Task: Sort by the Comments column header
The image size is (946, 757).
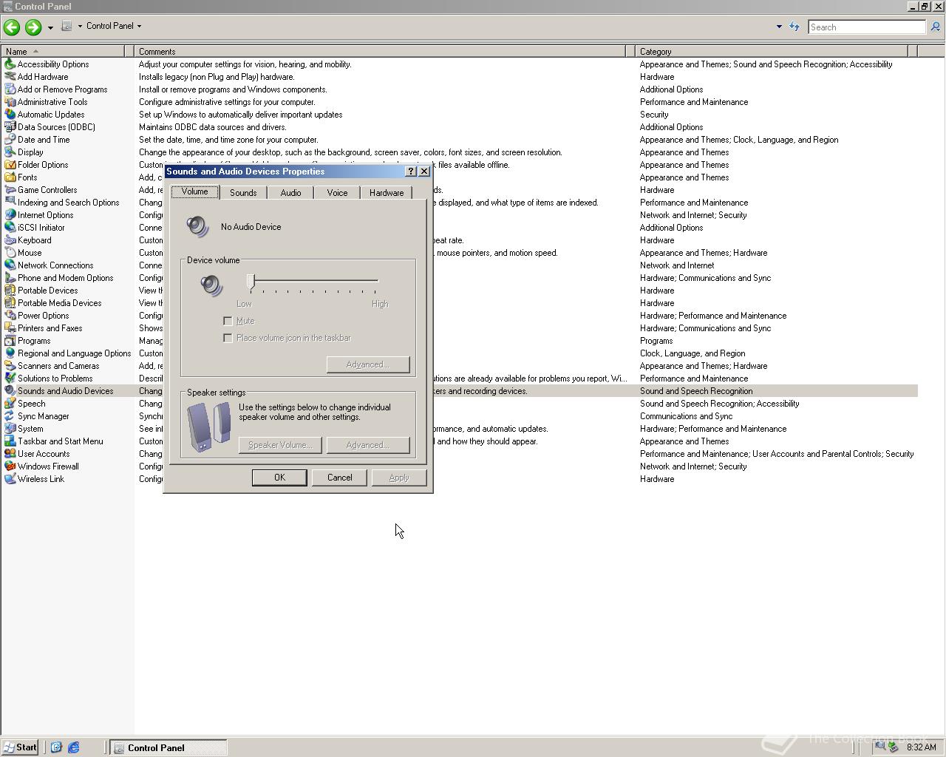Action: point(380,52)
